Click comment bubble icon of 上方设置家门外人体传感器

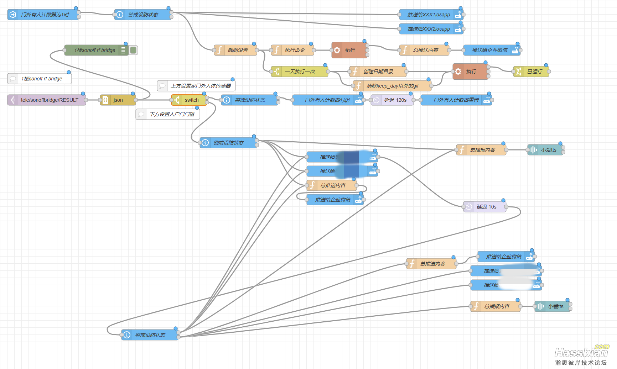click(x=162, y=86)
